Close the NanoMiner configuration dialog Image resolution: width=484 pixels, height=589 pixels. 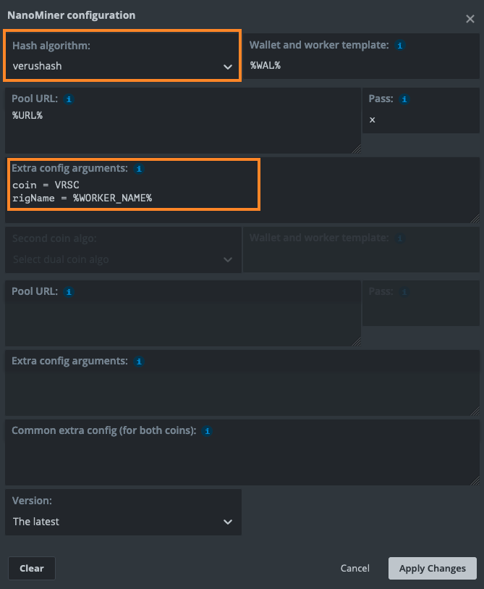coord(470,19)
